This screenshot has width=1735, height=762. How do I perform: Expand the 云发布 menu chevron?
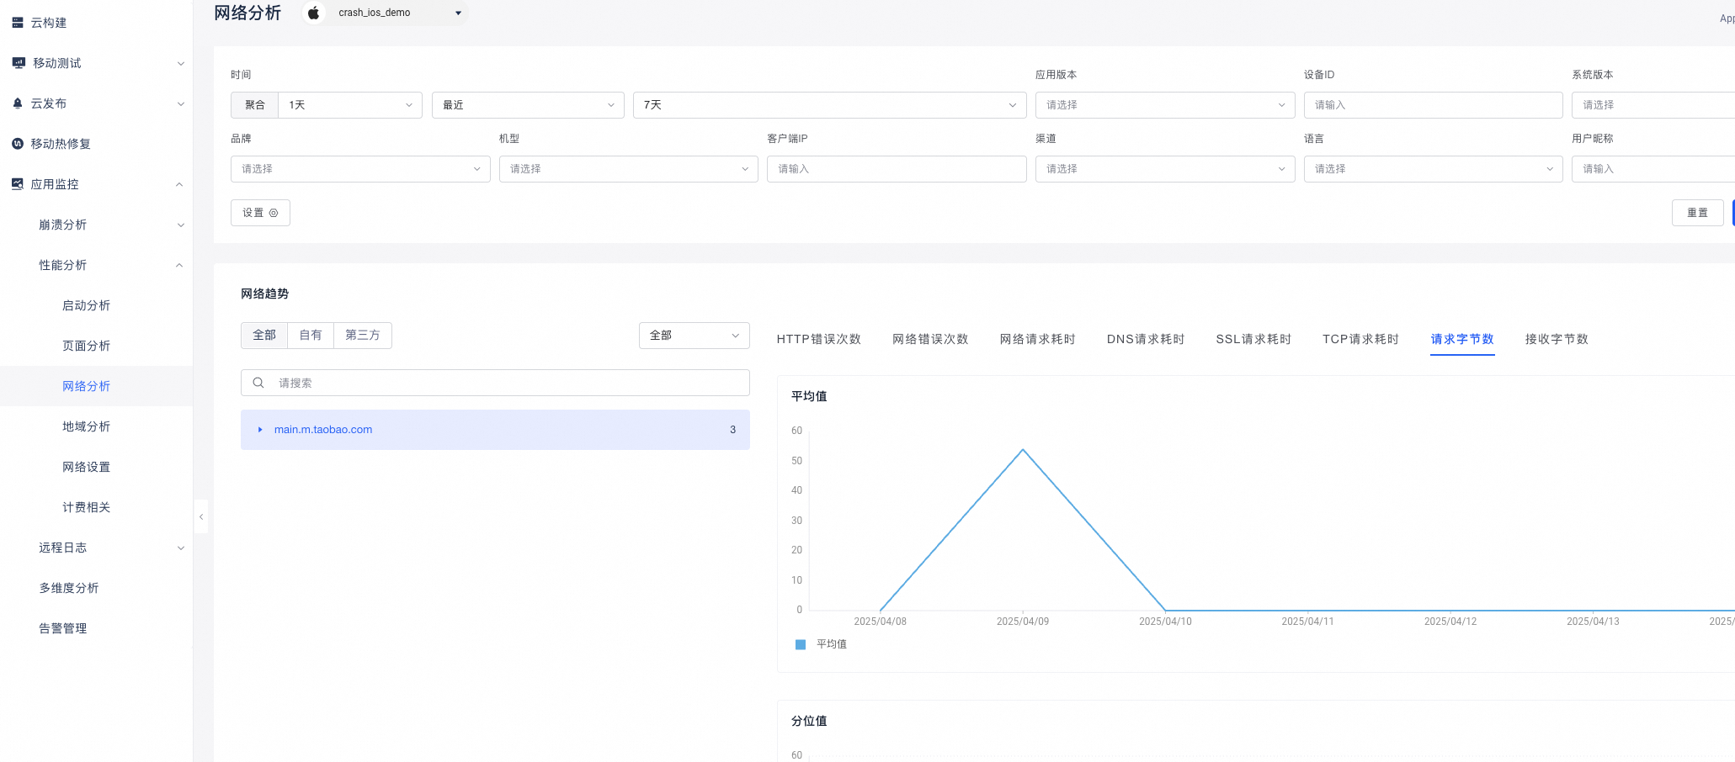pos(180,104)
